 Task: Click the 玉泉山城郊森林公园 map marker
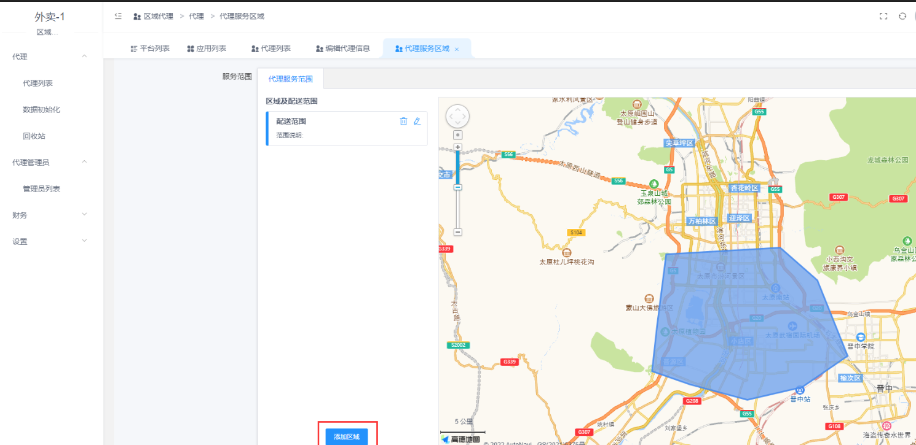pyautogui.click(x=654, y=184)
